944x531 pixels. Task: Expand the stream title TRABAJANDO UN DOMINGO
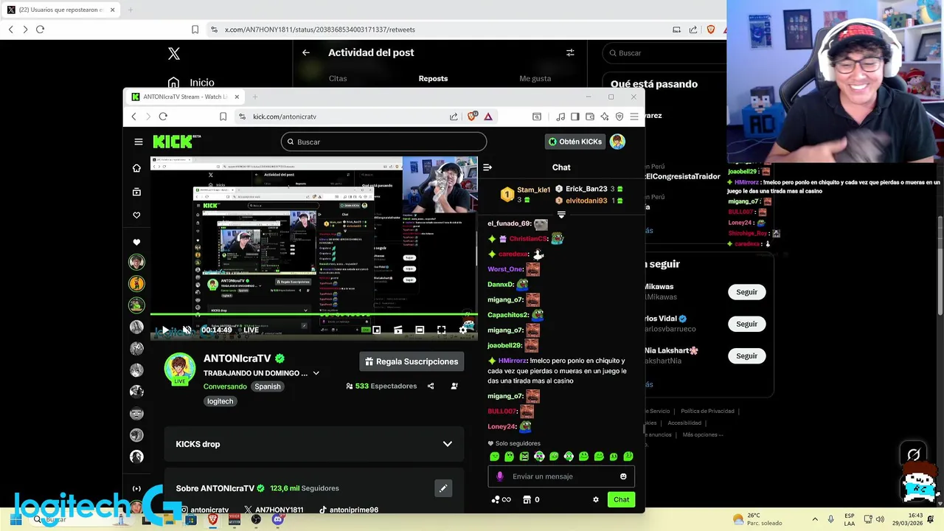pos(316,373)
